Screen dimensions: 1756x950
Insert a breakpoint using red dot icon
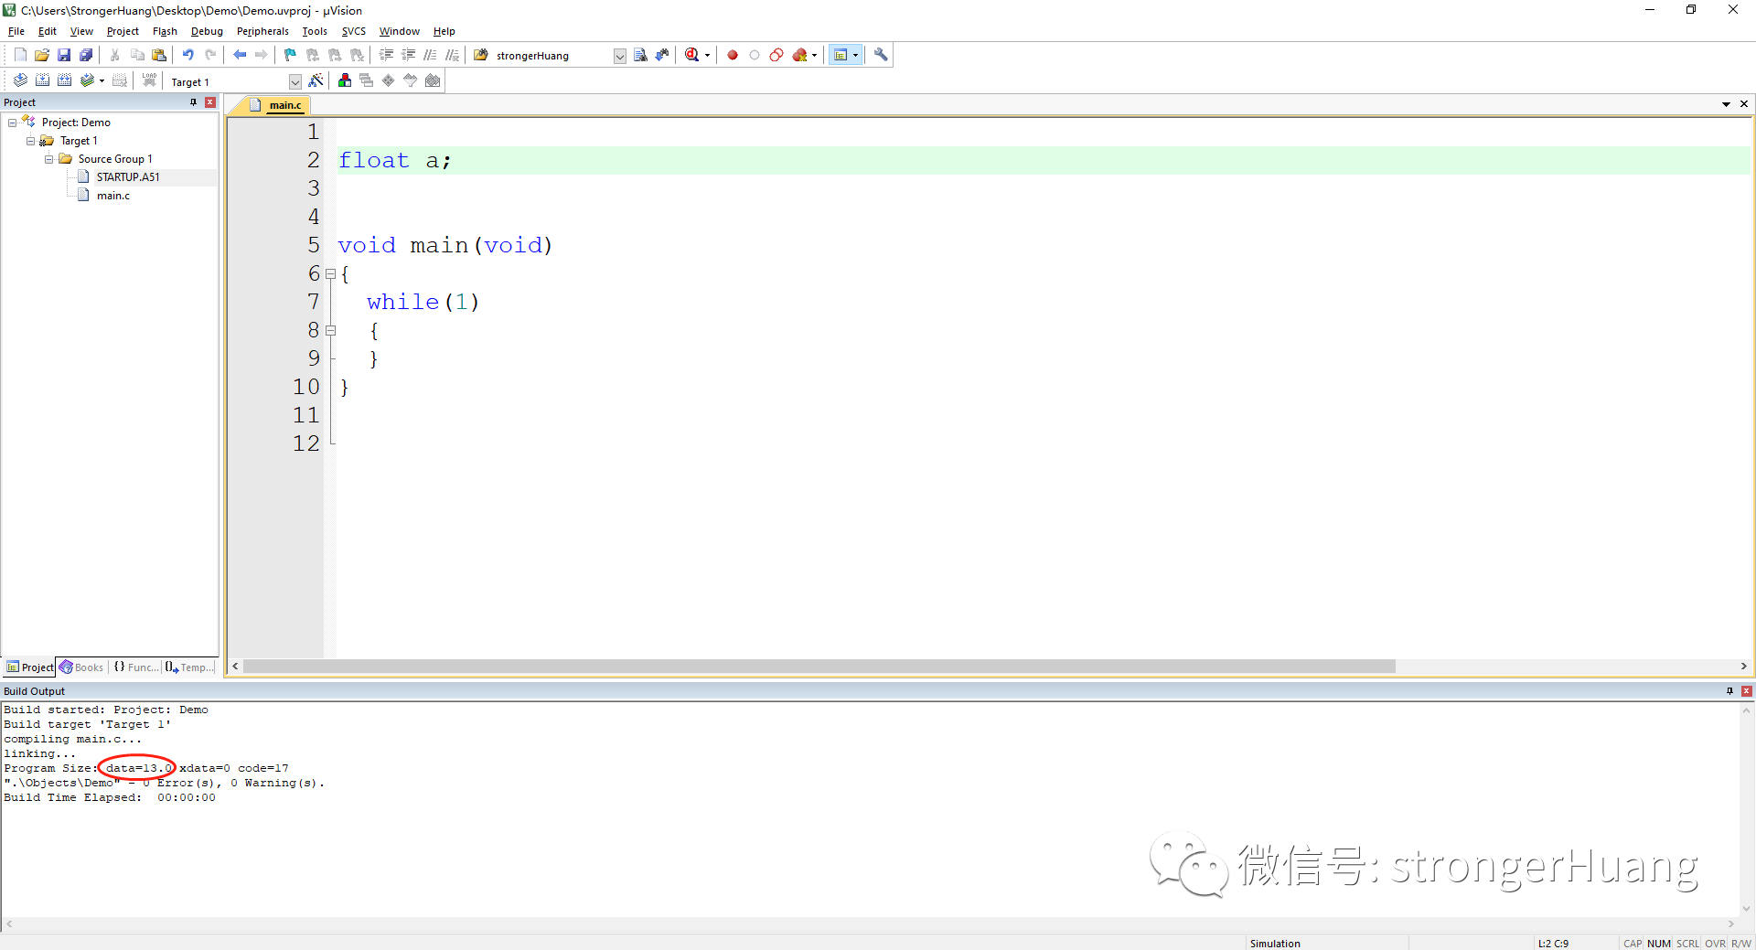pyautogui.click(x=733, y=55)
